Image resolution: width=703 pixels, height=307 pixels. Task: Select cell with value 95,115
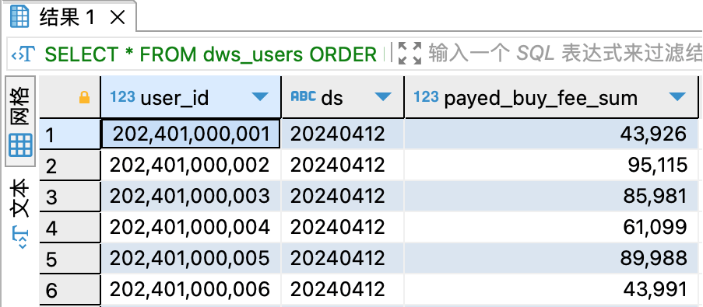(x=551, y=165)
